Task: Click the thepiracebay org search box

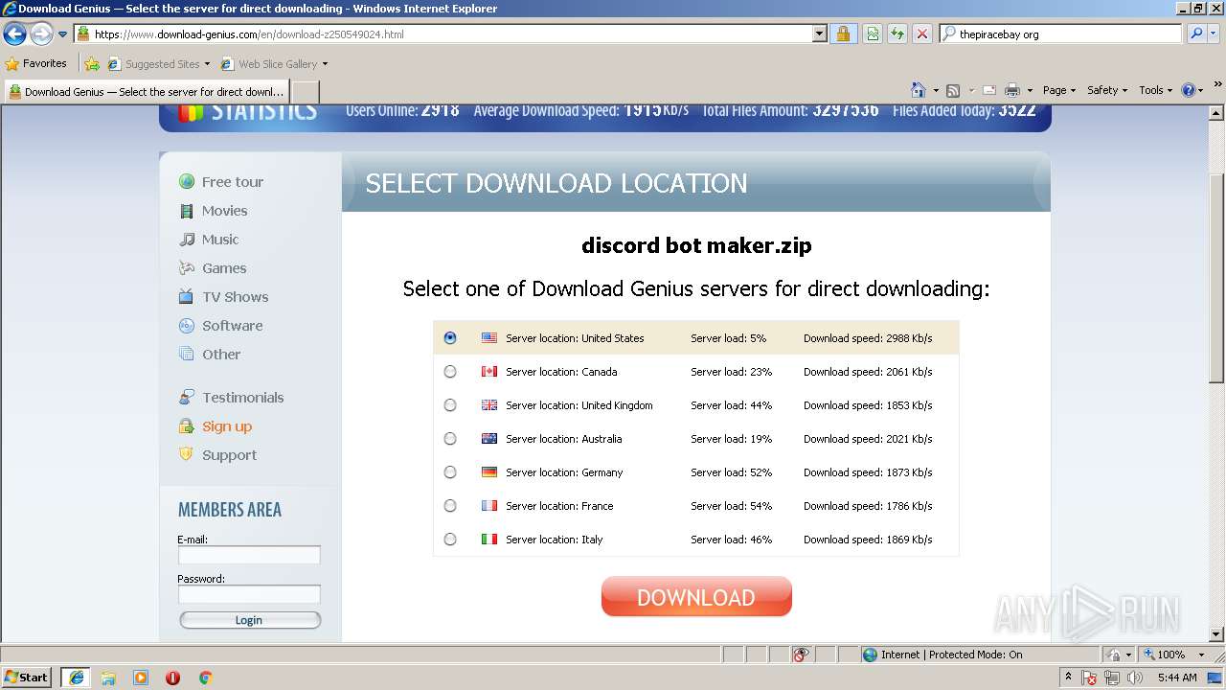Action: click(1060, 34)
